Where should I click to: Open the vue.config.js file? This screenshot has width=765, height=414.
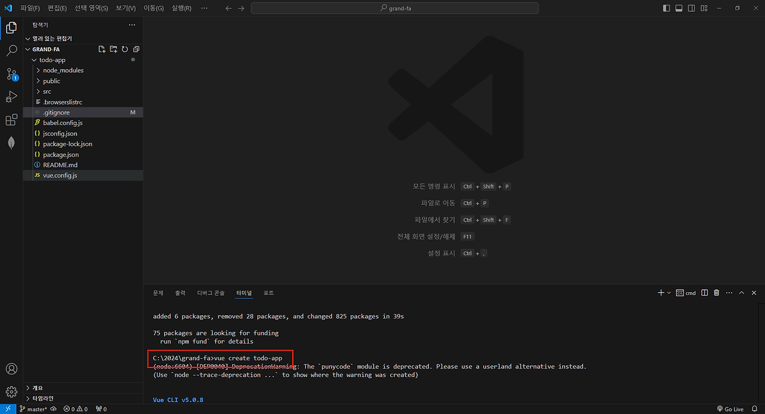83,176
